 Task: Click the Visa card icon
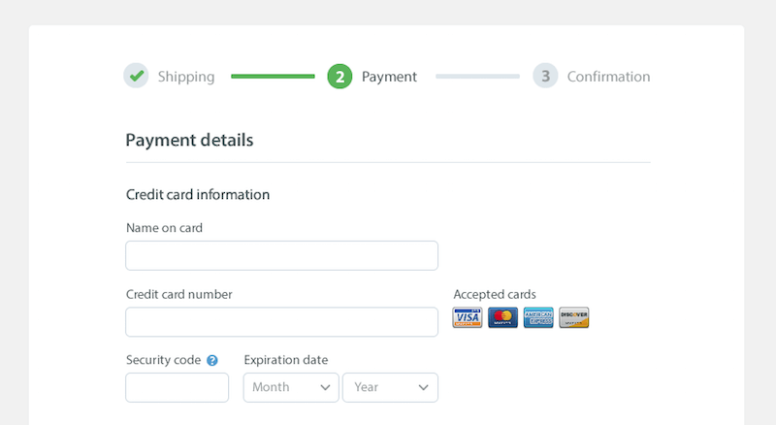coord(467,318)
